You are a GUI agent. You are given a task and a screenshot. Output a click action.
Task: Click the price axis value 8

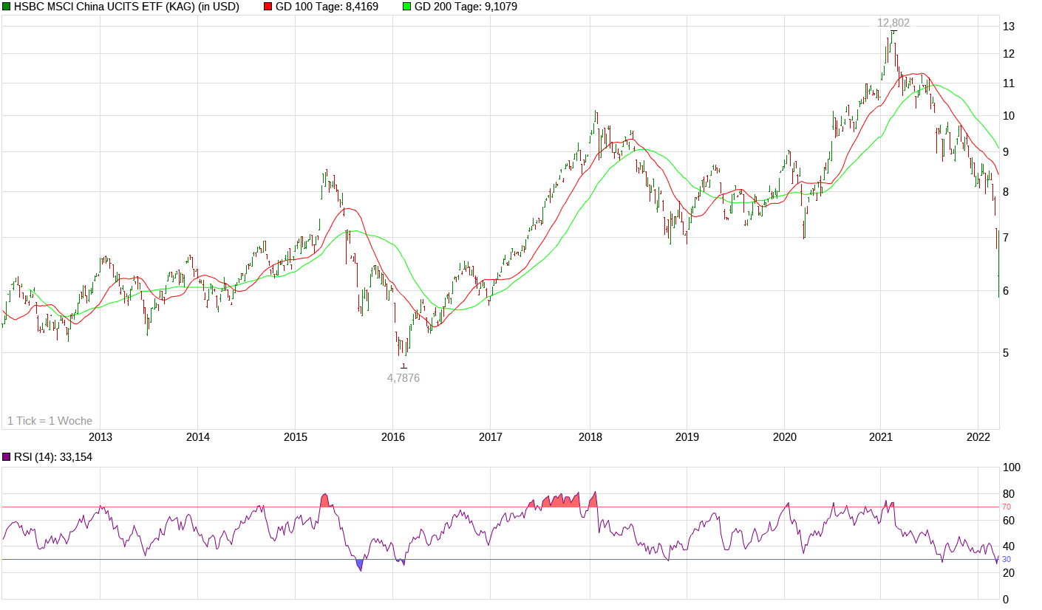(1005, 192)
